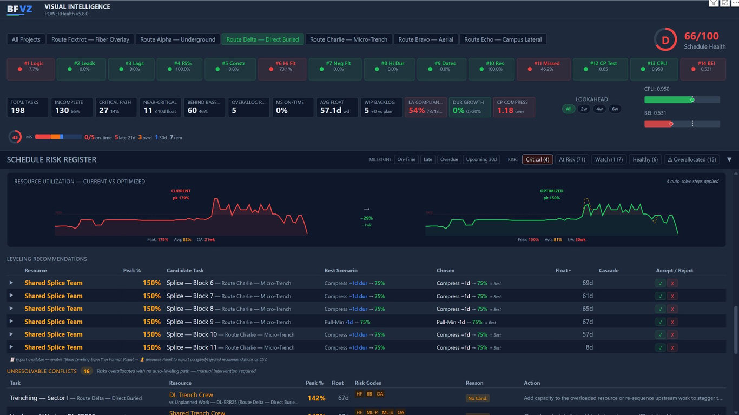Viewport: 739px width, 415px height.
Task: Expand the Splice Block 10 row
Action: click(x=11, y=334)
